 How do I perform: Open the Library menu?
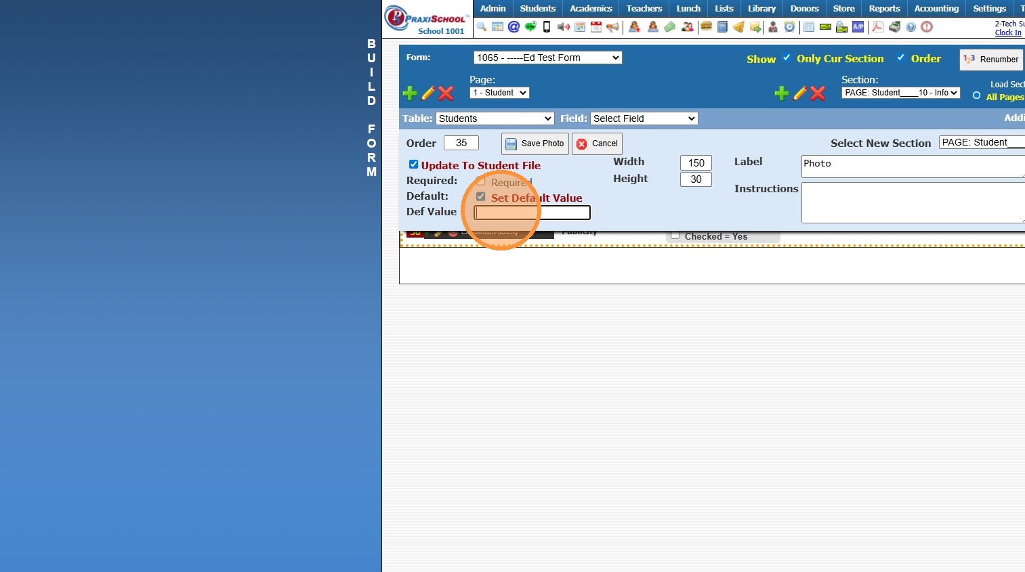click(762, 8)
